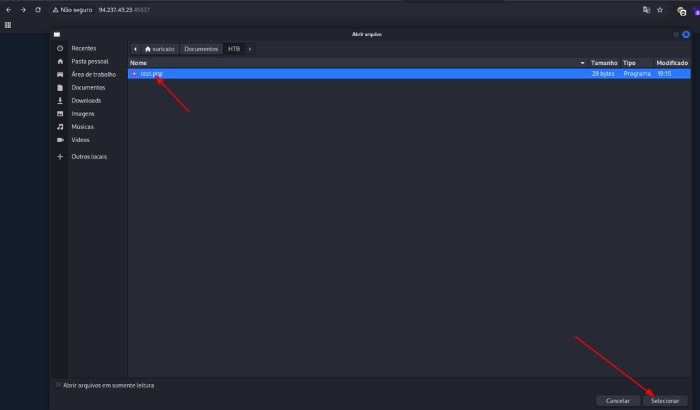This screenshot has height=410, width=700.
Task: Go to Pasta pessoal home folder
Action: (90, 61)
